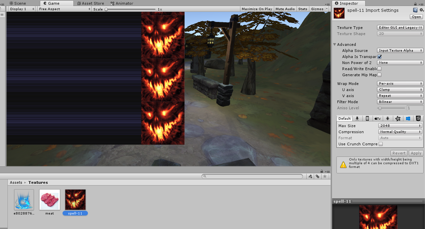Collapse the Advanced section

tap(334, 45)
